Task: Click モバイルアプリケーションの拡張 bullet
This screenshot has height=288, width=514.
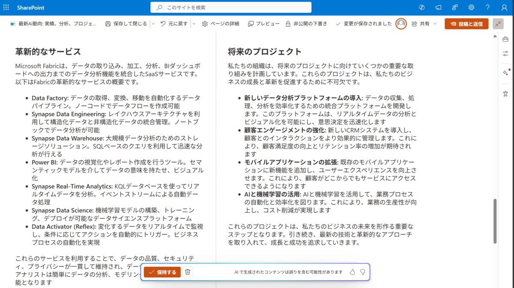Action: 291,162
